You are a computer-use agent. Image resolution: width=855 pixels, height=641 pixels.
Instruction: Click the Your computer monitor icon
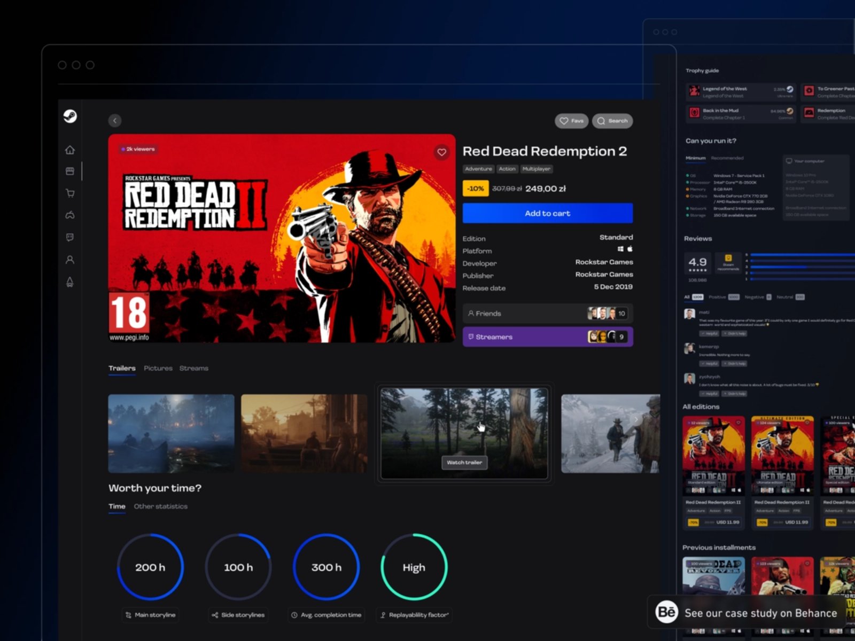click(789, 161)
